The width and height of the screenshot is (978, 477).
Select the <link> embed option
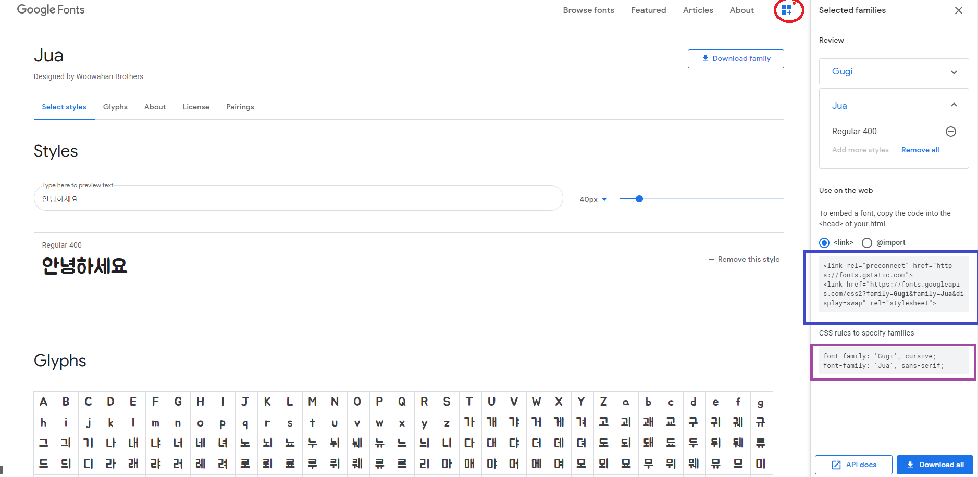coord(824,243)
